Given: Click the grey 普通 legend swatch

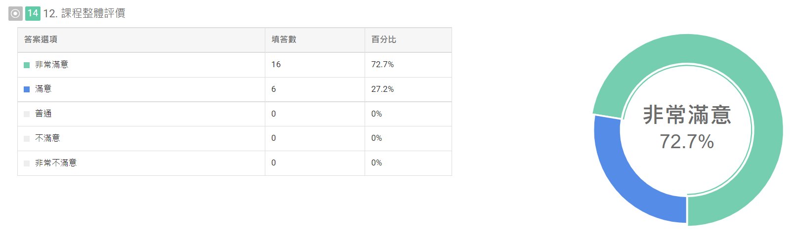Looking at the screenshot, I should [27, 114].
